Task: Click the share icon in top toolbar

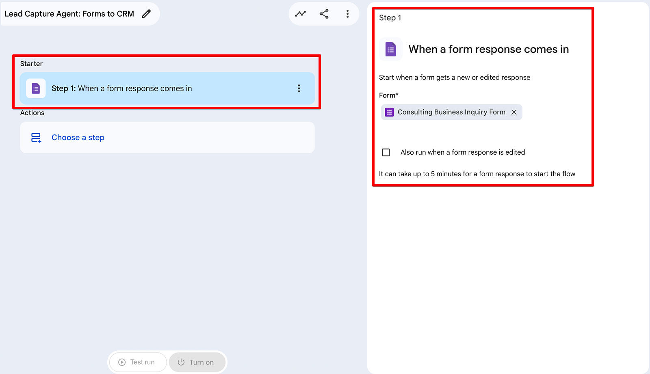Action: pos(324,14)
